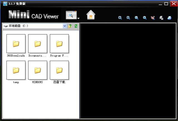Image resolution: width=178 pixels, height=121 pixels.
Task: Open the drive selection dropdown arrow
Action: [x=65, y=26]
